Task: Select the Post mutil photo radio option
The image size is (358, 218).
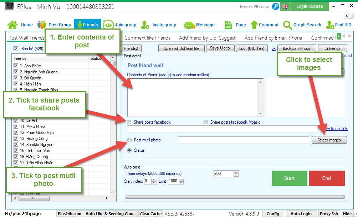Action: (x=129, y=140)
